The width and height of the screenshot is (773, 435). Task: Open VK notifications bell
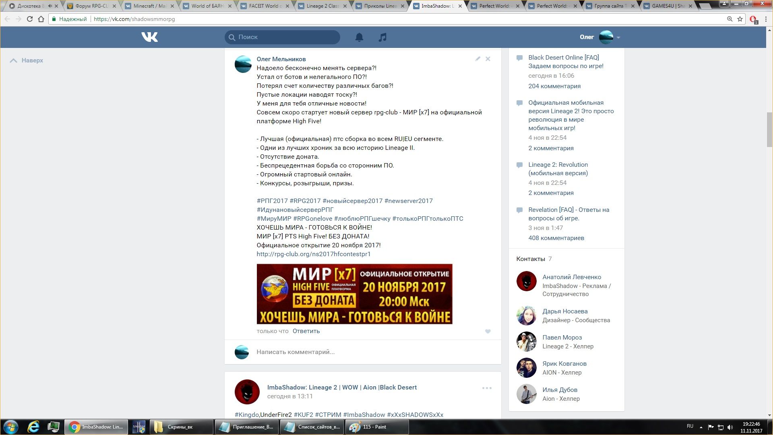(359, 37)
